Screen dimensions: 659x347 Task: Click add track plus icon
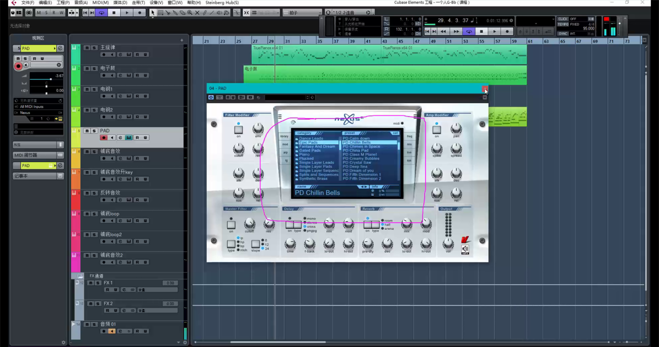182,40
